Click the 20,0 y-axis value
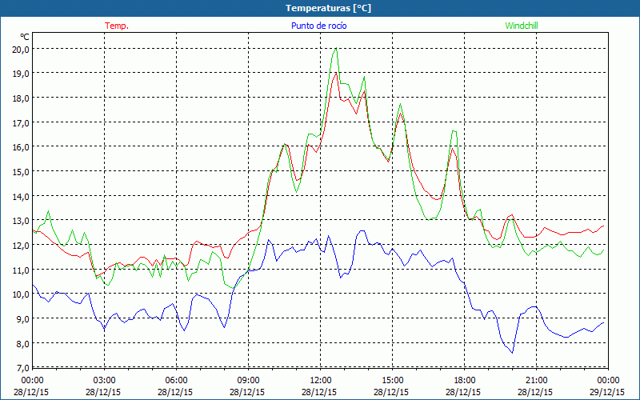 coord(22,50)
